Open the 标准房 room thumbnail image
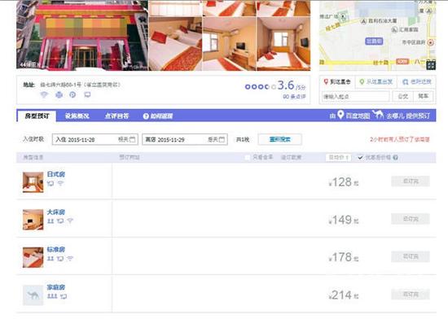 pyautogui.click(x=33, y=257)
